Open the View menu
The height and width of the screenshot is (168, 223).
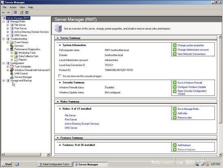22,7
